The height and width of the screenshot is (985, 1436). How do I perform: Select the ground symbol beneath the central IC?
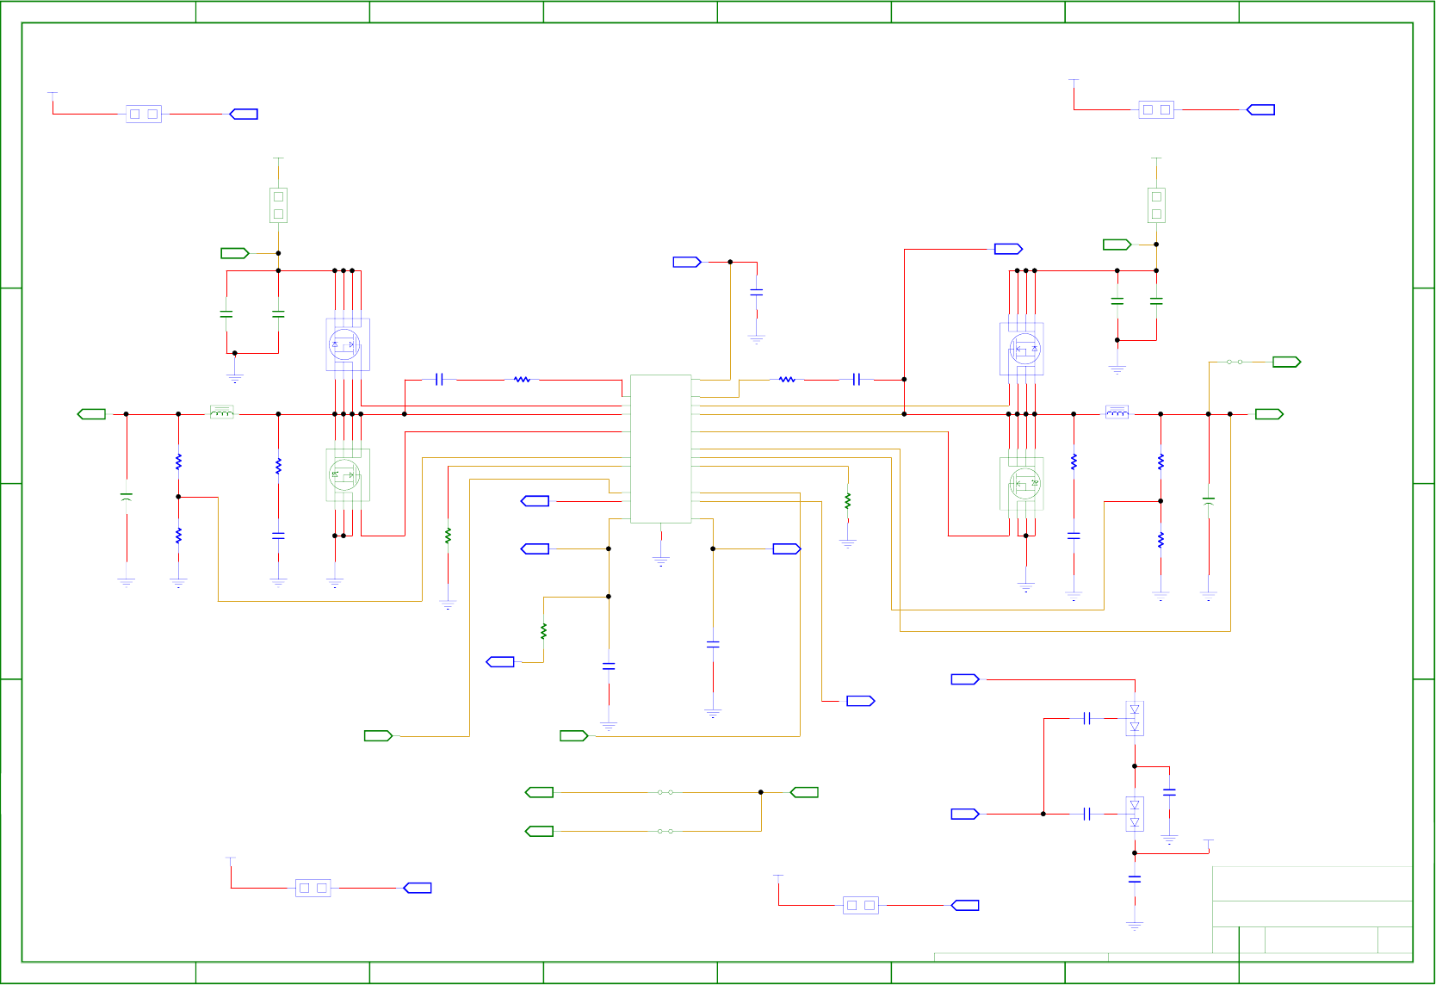click(661, 561)
